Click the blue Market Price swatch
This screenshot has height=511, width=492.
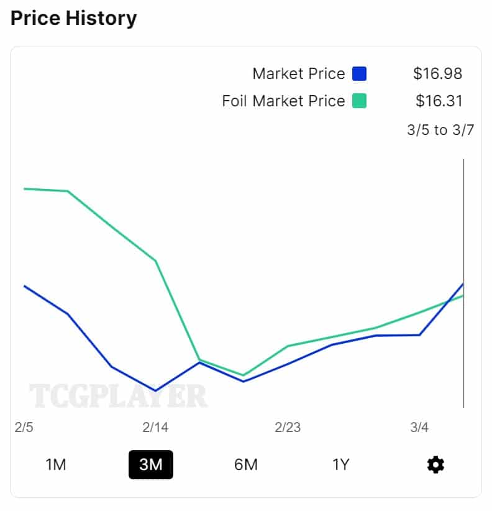[x=359, y=74]
